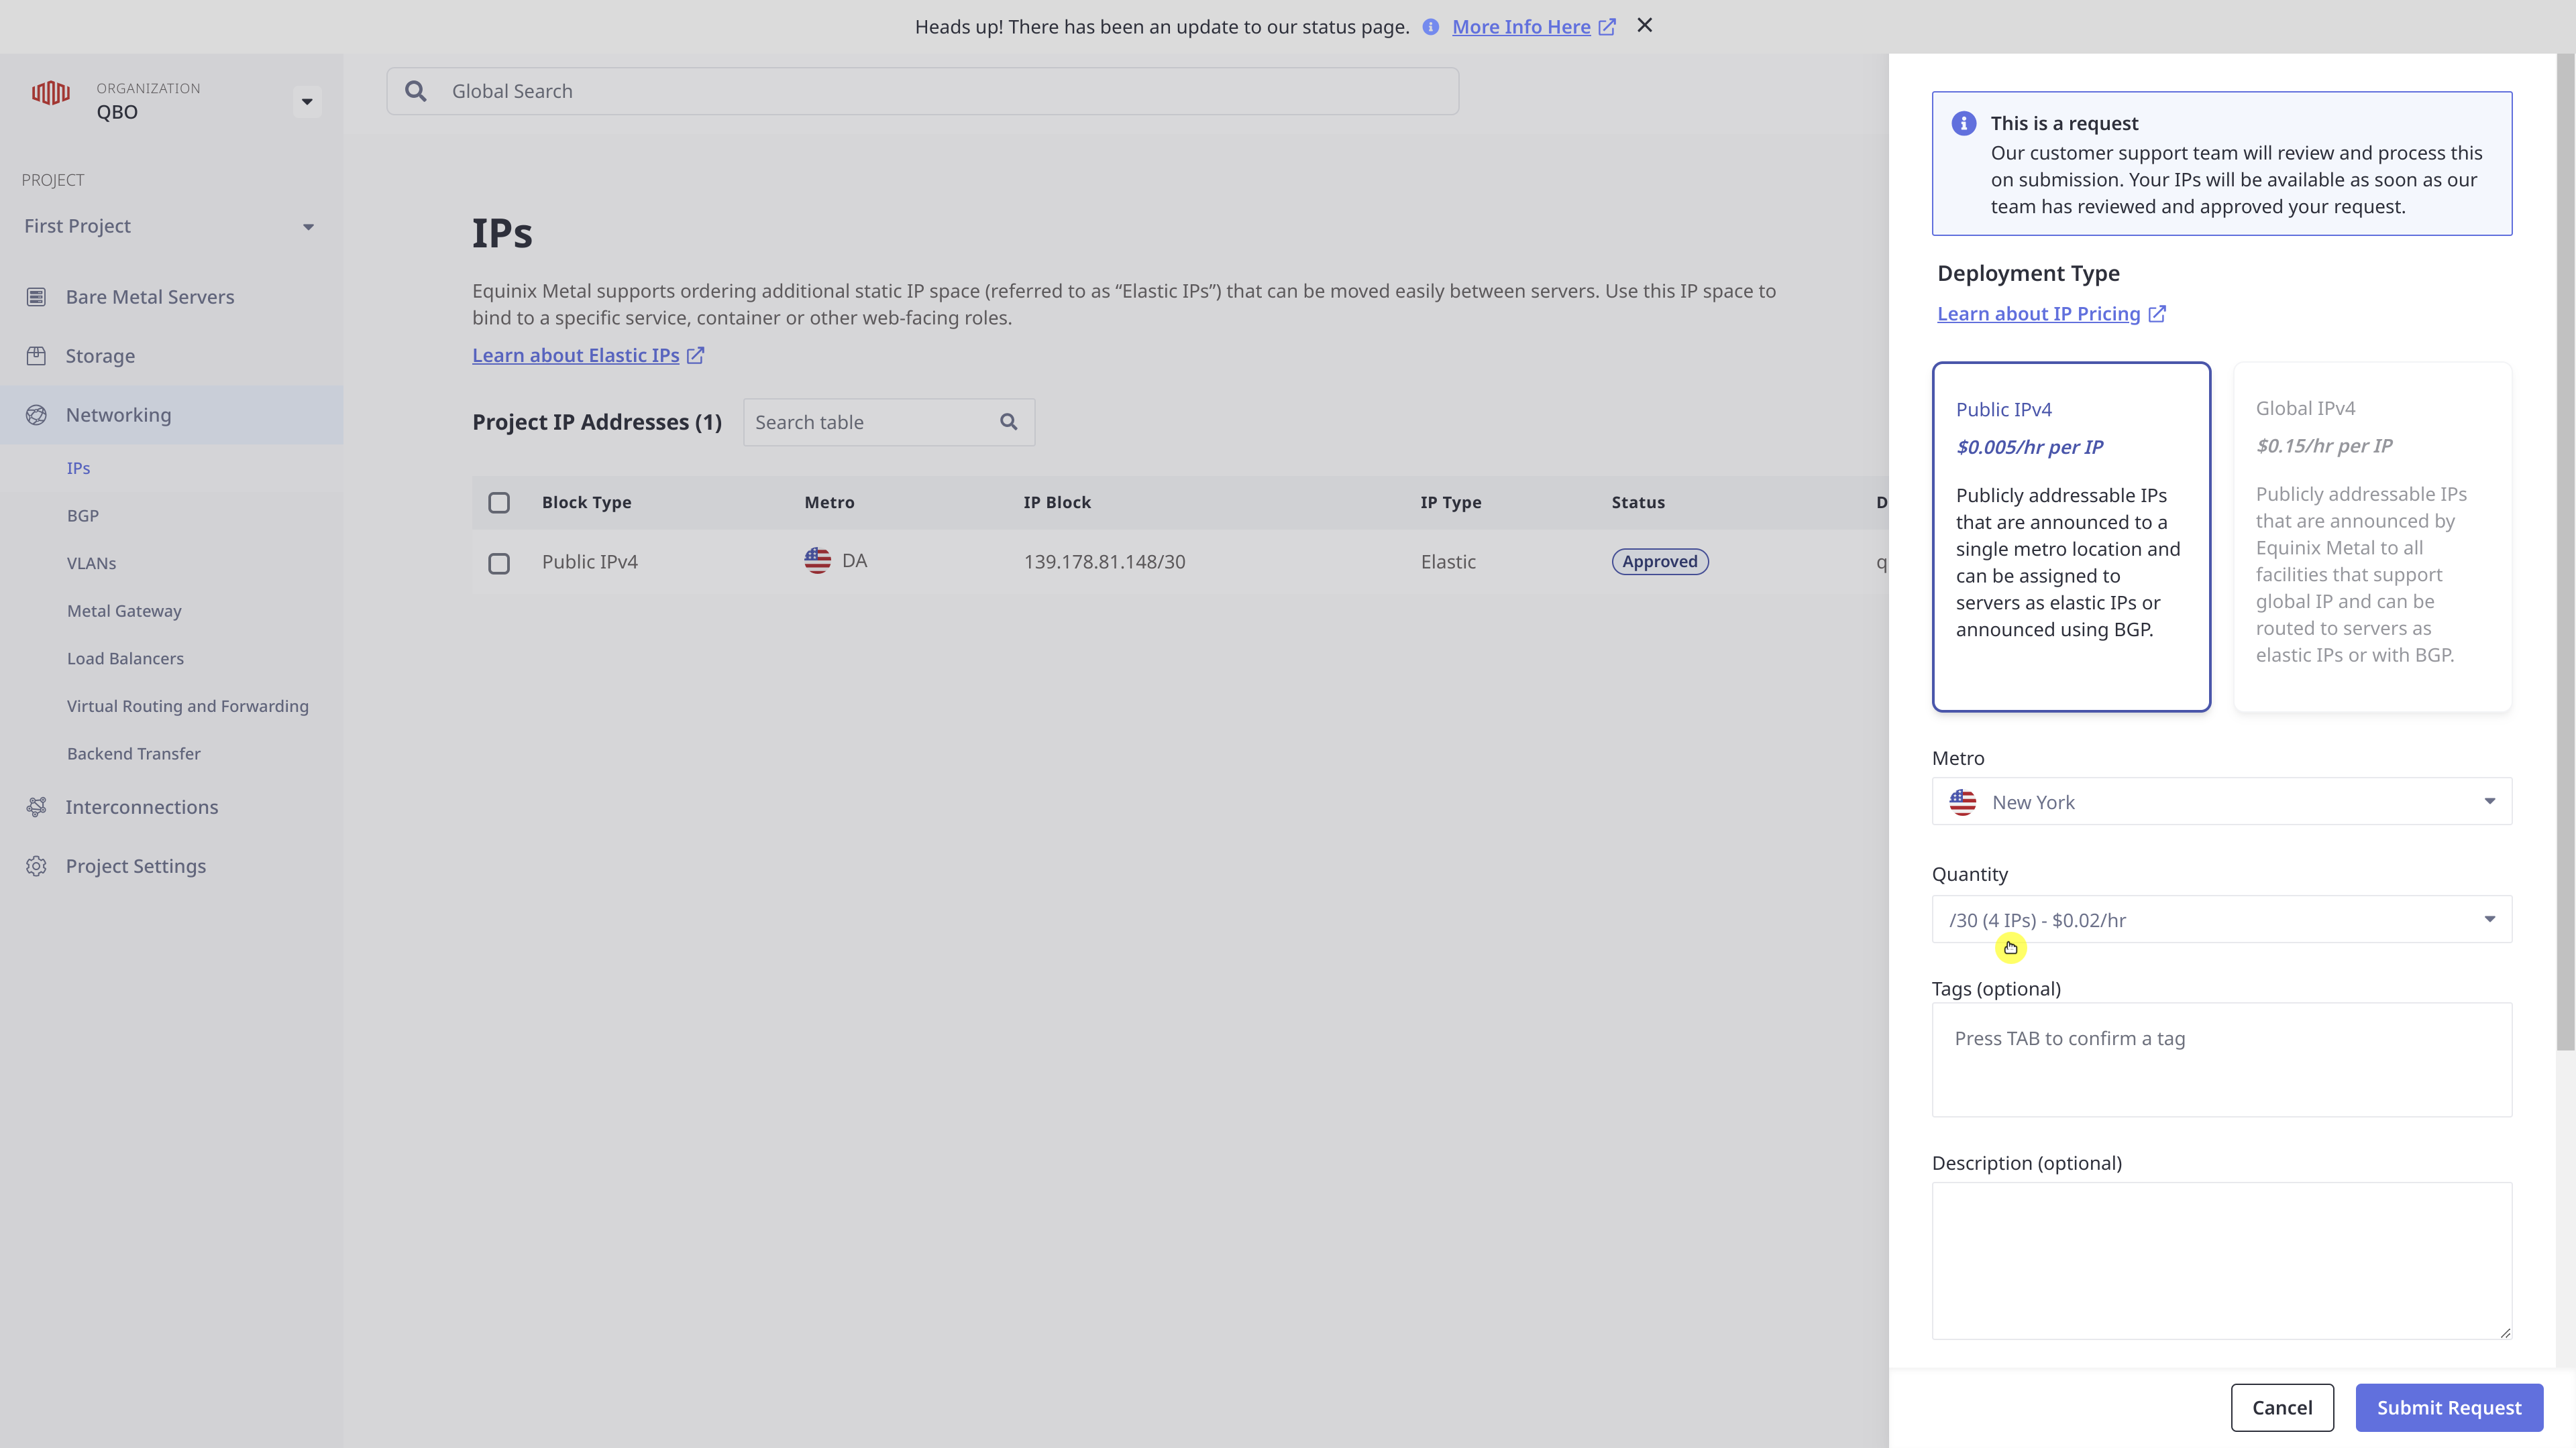Click the Equinix Metal logo
This screenshot has height=1448, width=2576.
pyautogui.click(x=50, y=93)
